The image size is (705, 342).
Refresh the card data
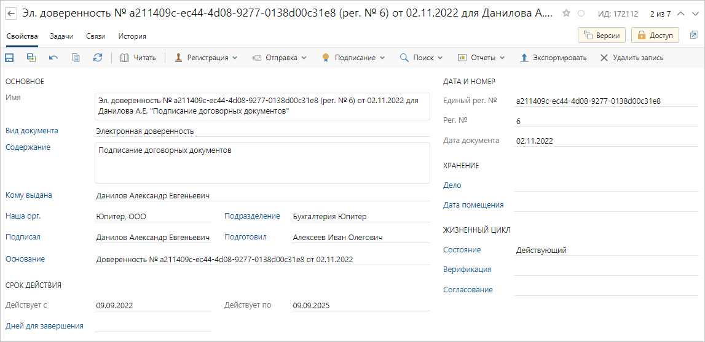(98, 58)
